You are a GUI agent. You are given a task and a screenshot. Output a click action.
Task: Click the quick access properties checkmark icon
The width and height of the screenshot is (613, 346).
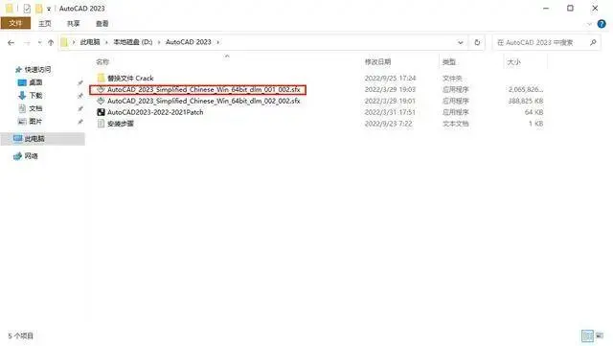click(27, 9)
